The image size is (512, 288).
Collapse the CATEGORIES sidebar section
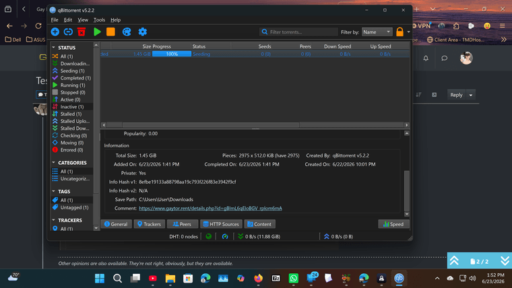tap(53, 163)
